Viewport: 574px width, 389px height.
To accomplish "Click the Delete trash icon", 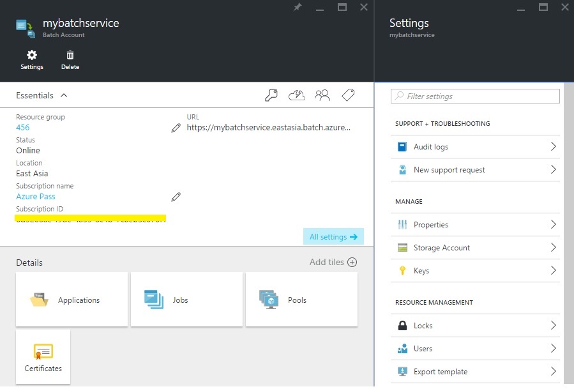I will point(70,56).
